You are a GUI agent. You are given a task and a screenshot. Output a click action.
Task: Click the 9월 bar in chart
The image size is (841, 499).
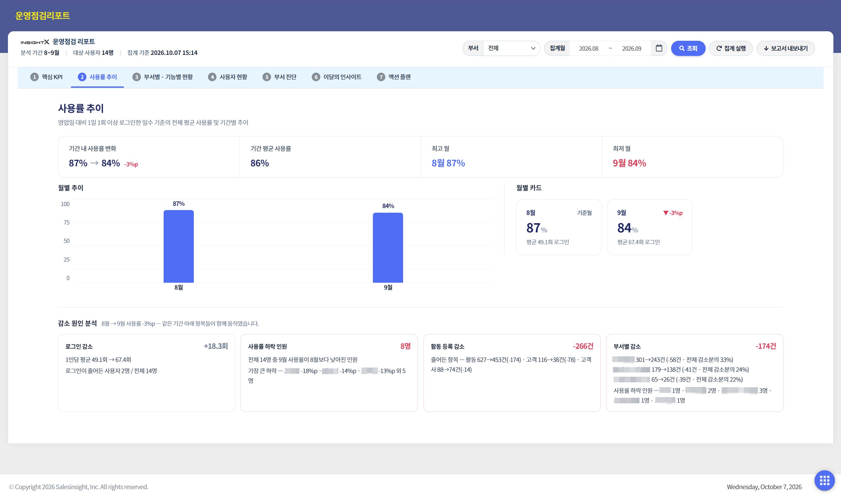(x=388, y=248)
